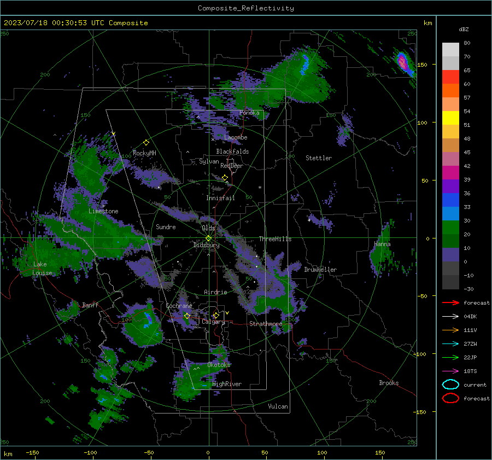Image resolution: width=492 pixels, height=460 pixels.
Task: Click the RockyMH label
Action: pyautogui.click(x=144, y=153)
